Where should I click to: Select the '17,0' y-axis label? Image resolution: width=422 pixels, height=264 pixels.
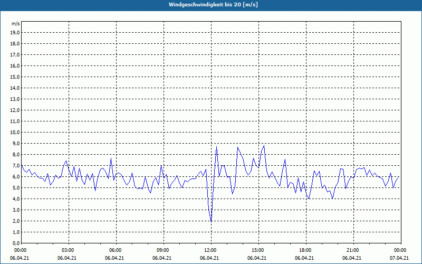pos(15,55)
